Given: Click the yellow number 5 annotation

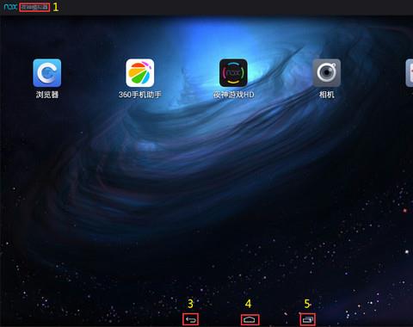Looking at the screenshot, I should coord(307,304).
